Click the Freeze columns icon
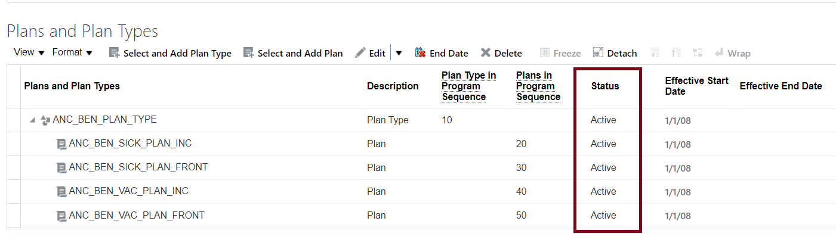836x246 pixels. click(545, 53)
